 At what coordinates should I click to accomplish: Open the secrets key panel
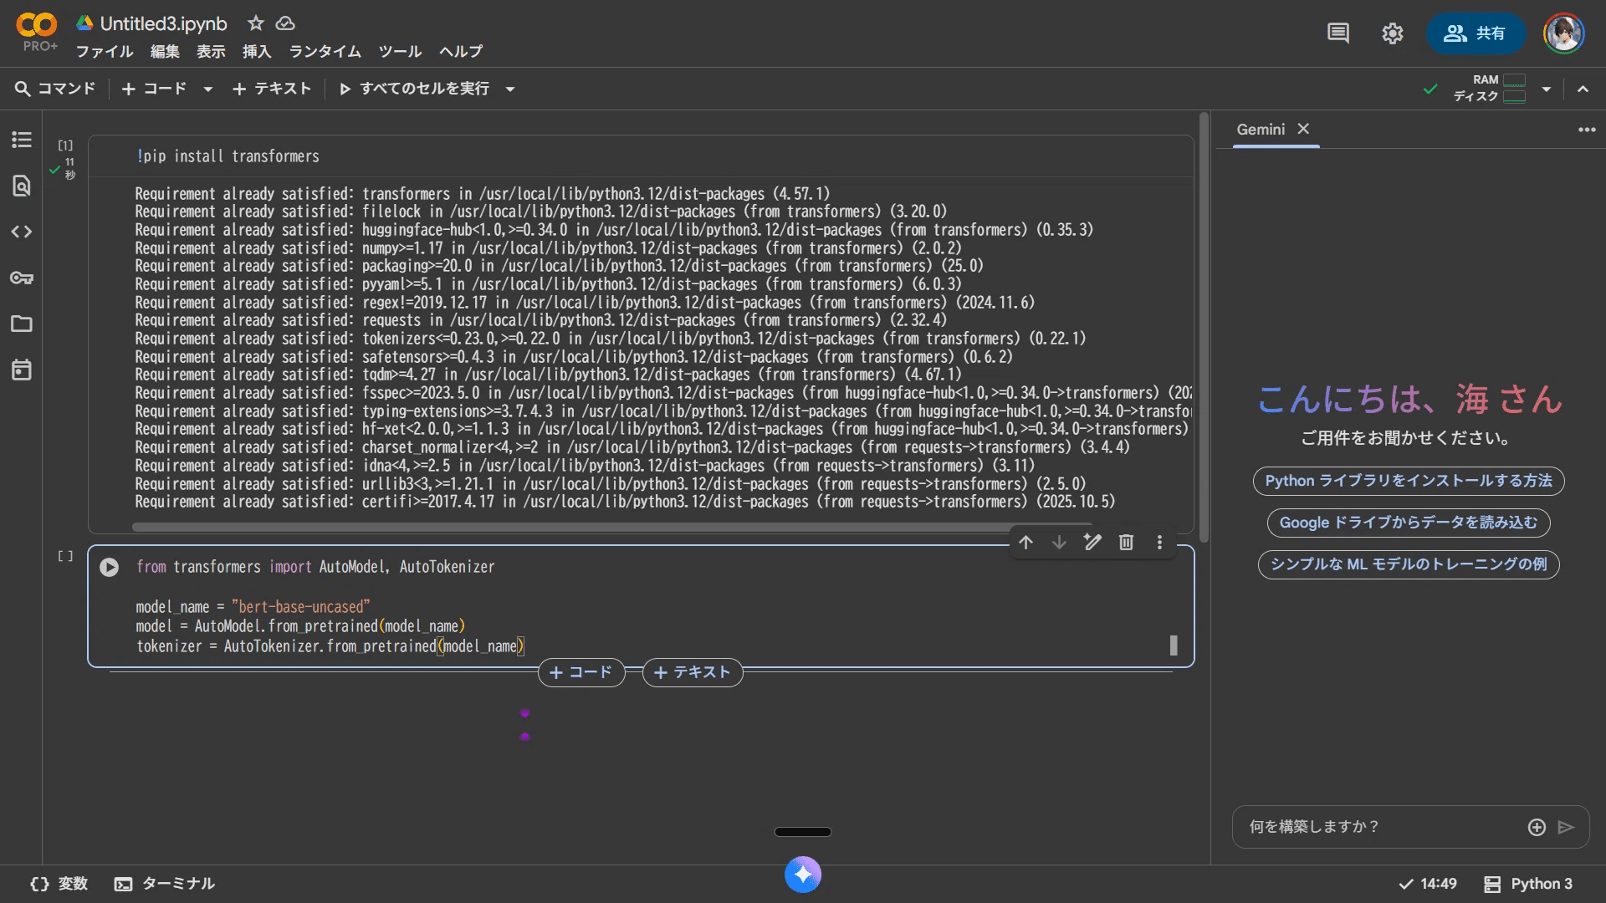[x=22, y=278]
